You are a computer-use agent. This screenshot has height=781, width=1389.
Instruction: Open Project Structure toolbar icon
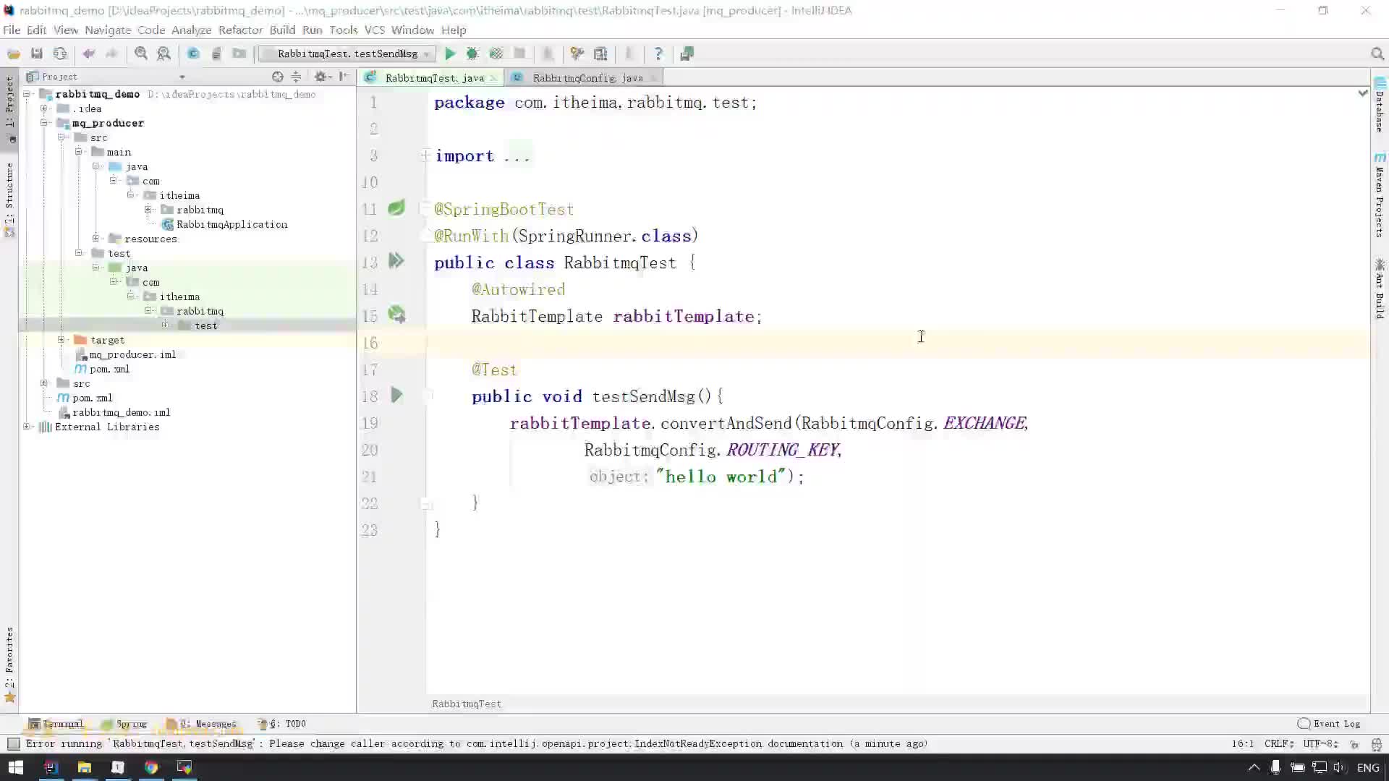600,54
